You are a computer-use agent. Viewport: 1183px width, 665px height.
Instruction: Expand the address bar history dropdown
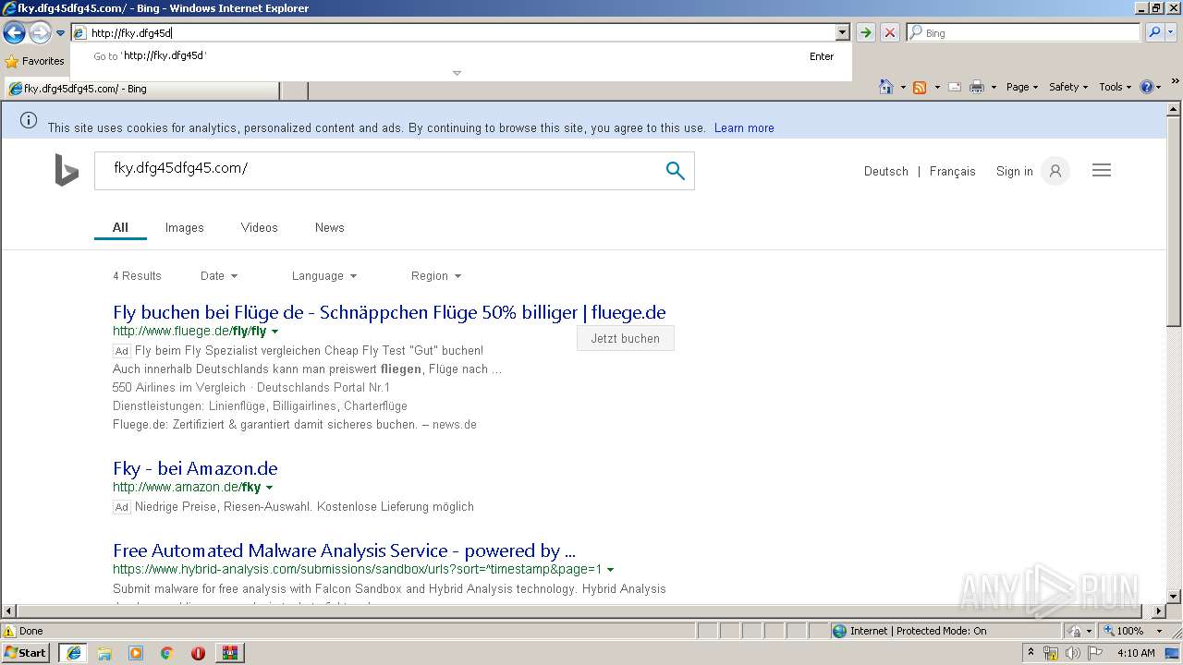[842, 32]
